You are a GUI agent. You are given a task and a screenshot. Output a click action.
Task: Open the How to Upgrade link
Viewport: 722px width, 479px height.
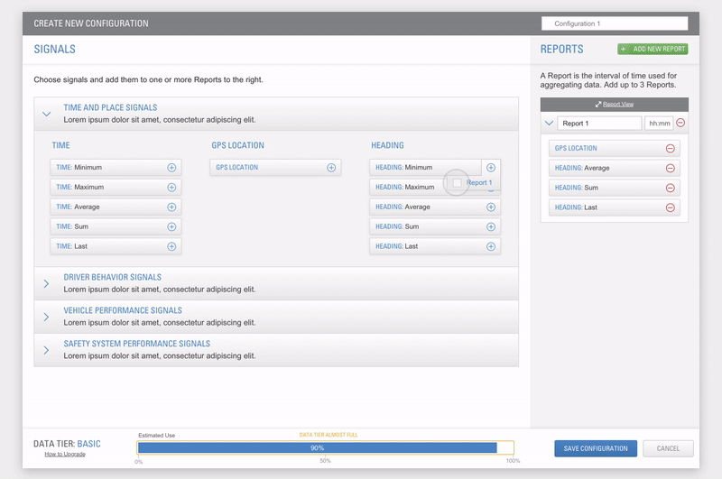pyautogui.click(x=65, y=454)
